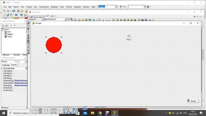
Task: Click the View Unit icon in the second toolbar row
Action: 5,15
